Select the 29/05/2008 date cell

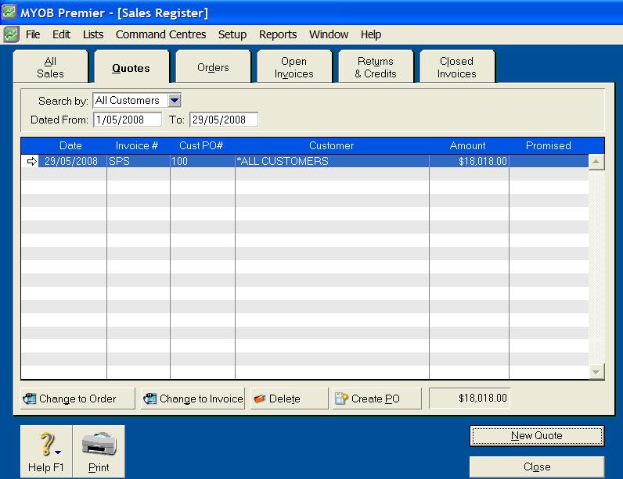pyautogui.click(x=72, y=161)
